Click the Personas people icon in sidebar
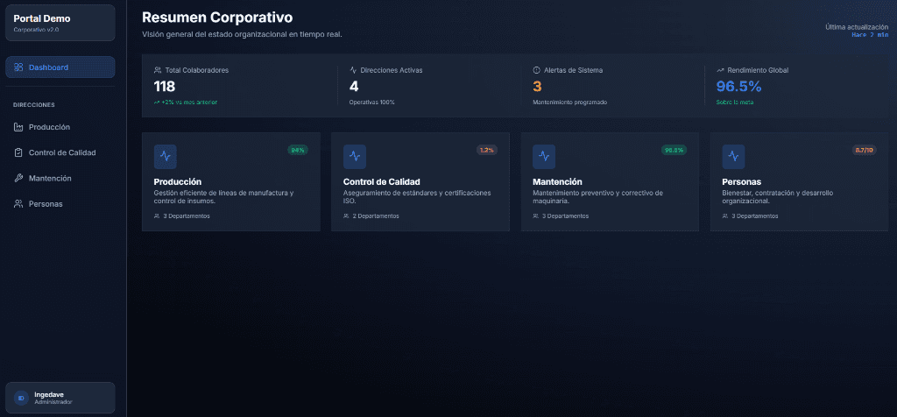The height and width of the screenshot is (417, 897). (x=18, y=203)
